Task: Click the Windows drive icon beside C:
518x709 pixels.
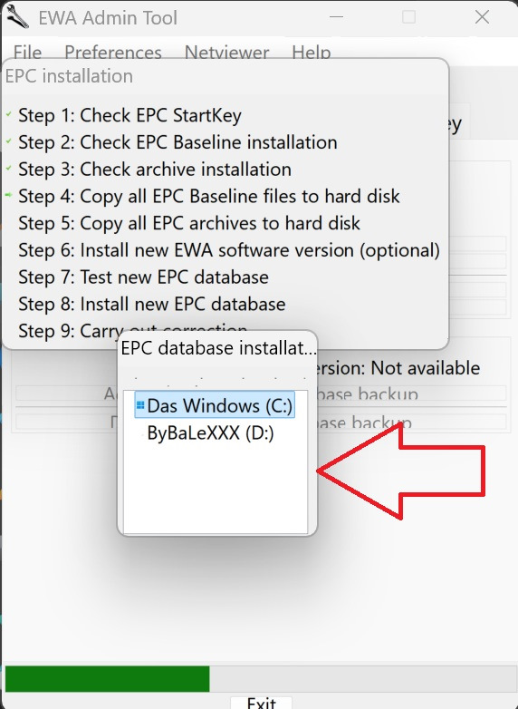Action: (140, 404)
